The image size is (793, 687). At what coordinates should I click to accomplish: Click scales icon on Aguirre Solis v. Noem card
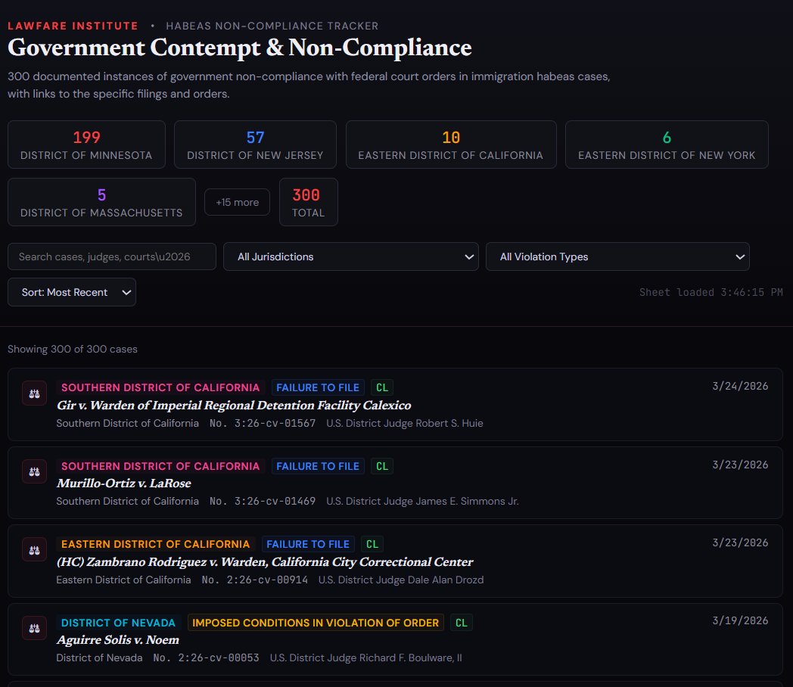pyautogui.click(x=34, y=628)
